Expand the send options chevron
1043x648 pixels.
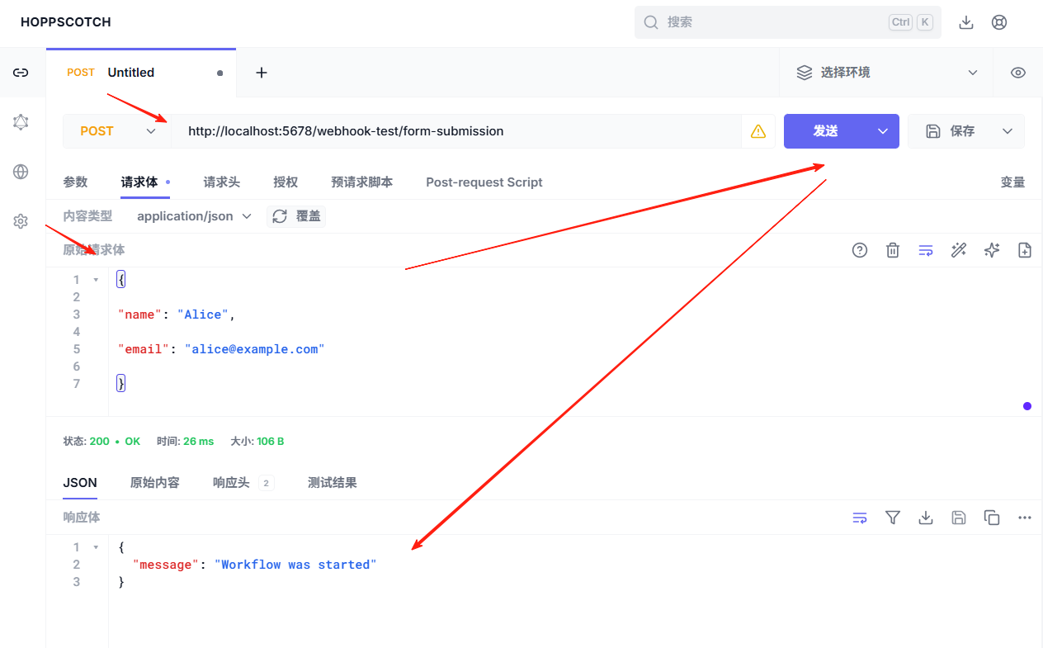pyautogui.click(x=883, y=131)
